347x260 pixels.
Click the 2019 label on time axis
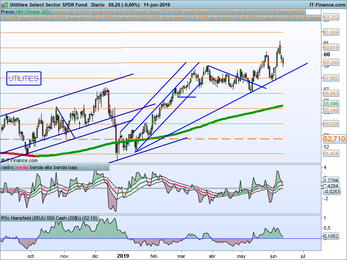click(x=123, y=256)
